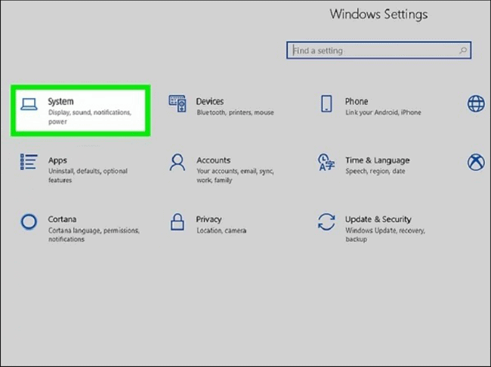The image size is (491, 367).
Task: Open the Time & Language clock icon
Action: [x=326, y=162]
